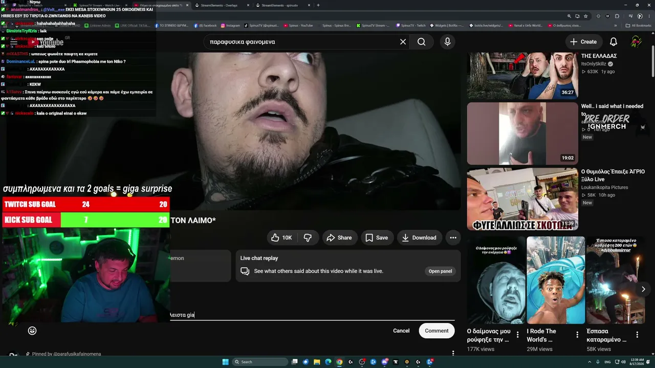Open the Facebook bookmark

click(205, 25)
